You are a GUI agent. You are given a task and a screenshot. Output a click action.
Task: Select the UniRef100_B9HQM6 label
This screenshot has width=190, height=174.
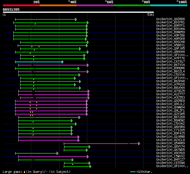[170, 68]
